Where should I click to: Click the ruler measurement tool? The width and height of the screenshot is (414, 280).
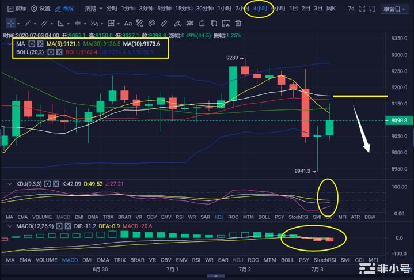tap(164, 23)
